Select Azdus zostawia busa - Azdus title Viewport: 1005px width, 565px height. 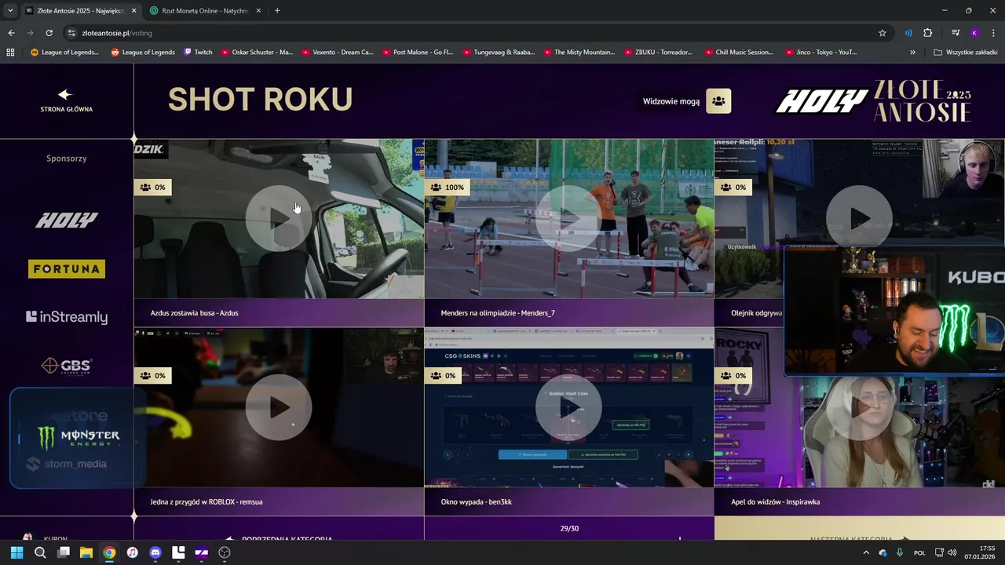coord(194,313)
